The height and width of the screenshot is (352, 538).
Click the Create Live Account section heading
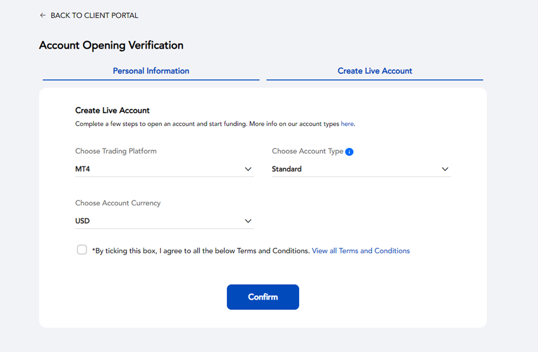click(113, 111)
